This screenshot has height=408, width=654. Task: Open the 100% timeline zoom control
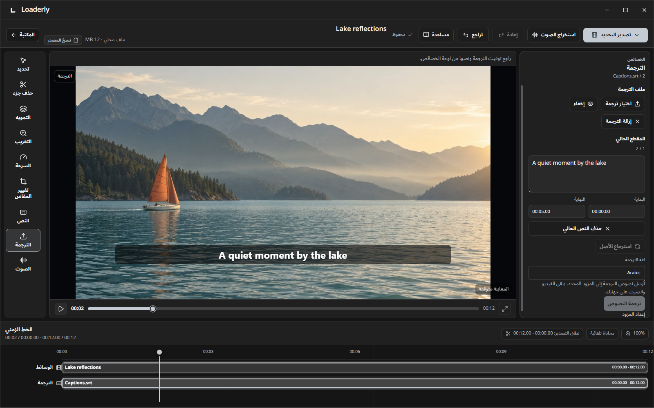tap(634, 333)
